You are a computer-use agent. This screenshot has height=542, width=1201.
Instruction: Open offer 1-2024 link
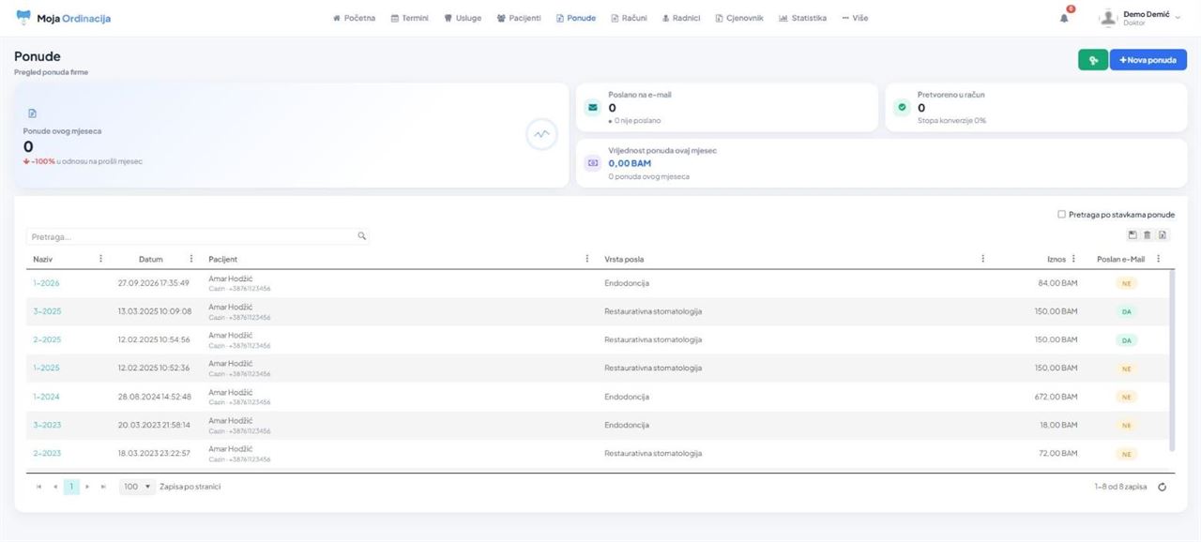[x=46, y=397]
